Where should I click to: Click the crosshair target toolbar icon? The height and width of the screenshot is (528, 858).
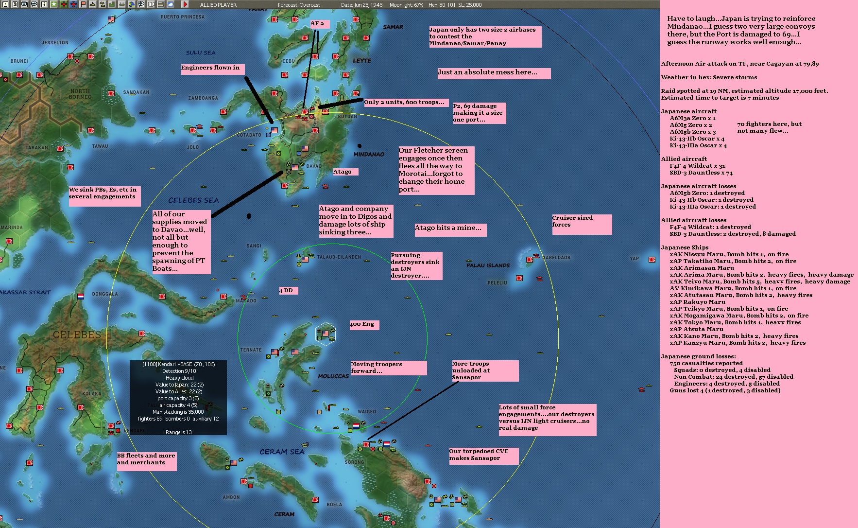click(141, 4)
